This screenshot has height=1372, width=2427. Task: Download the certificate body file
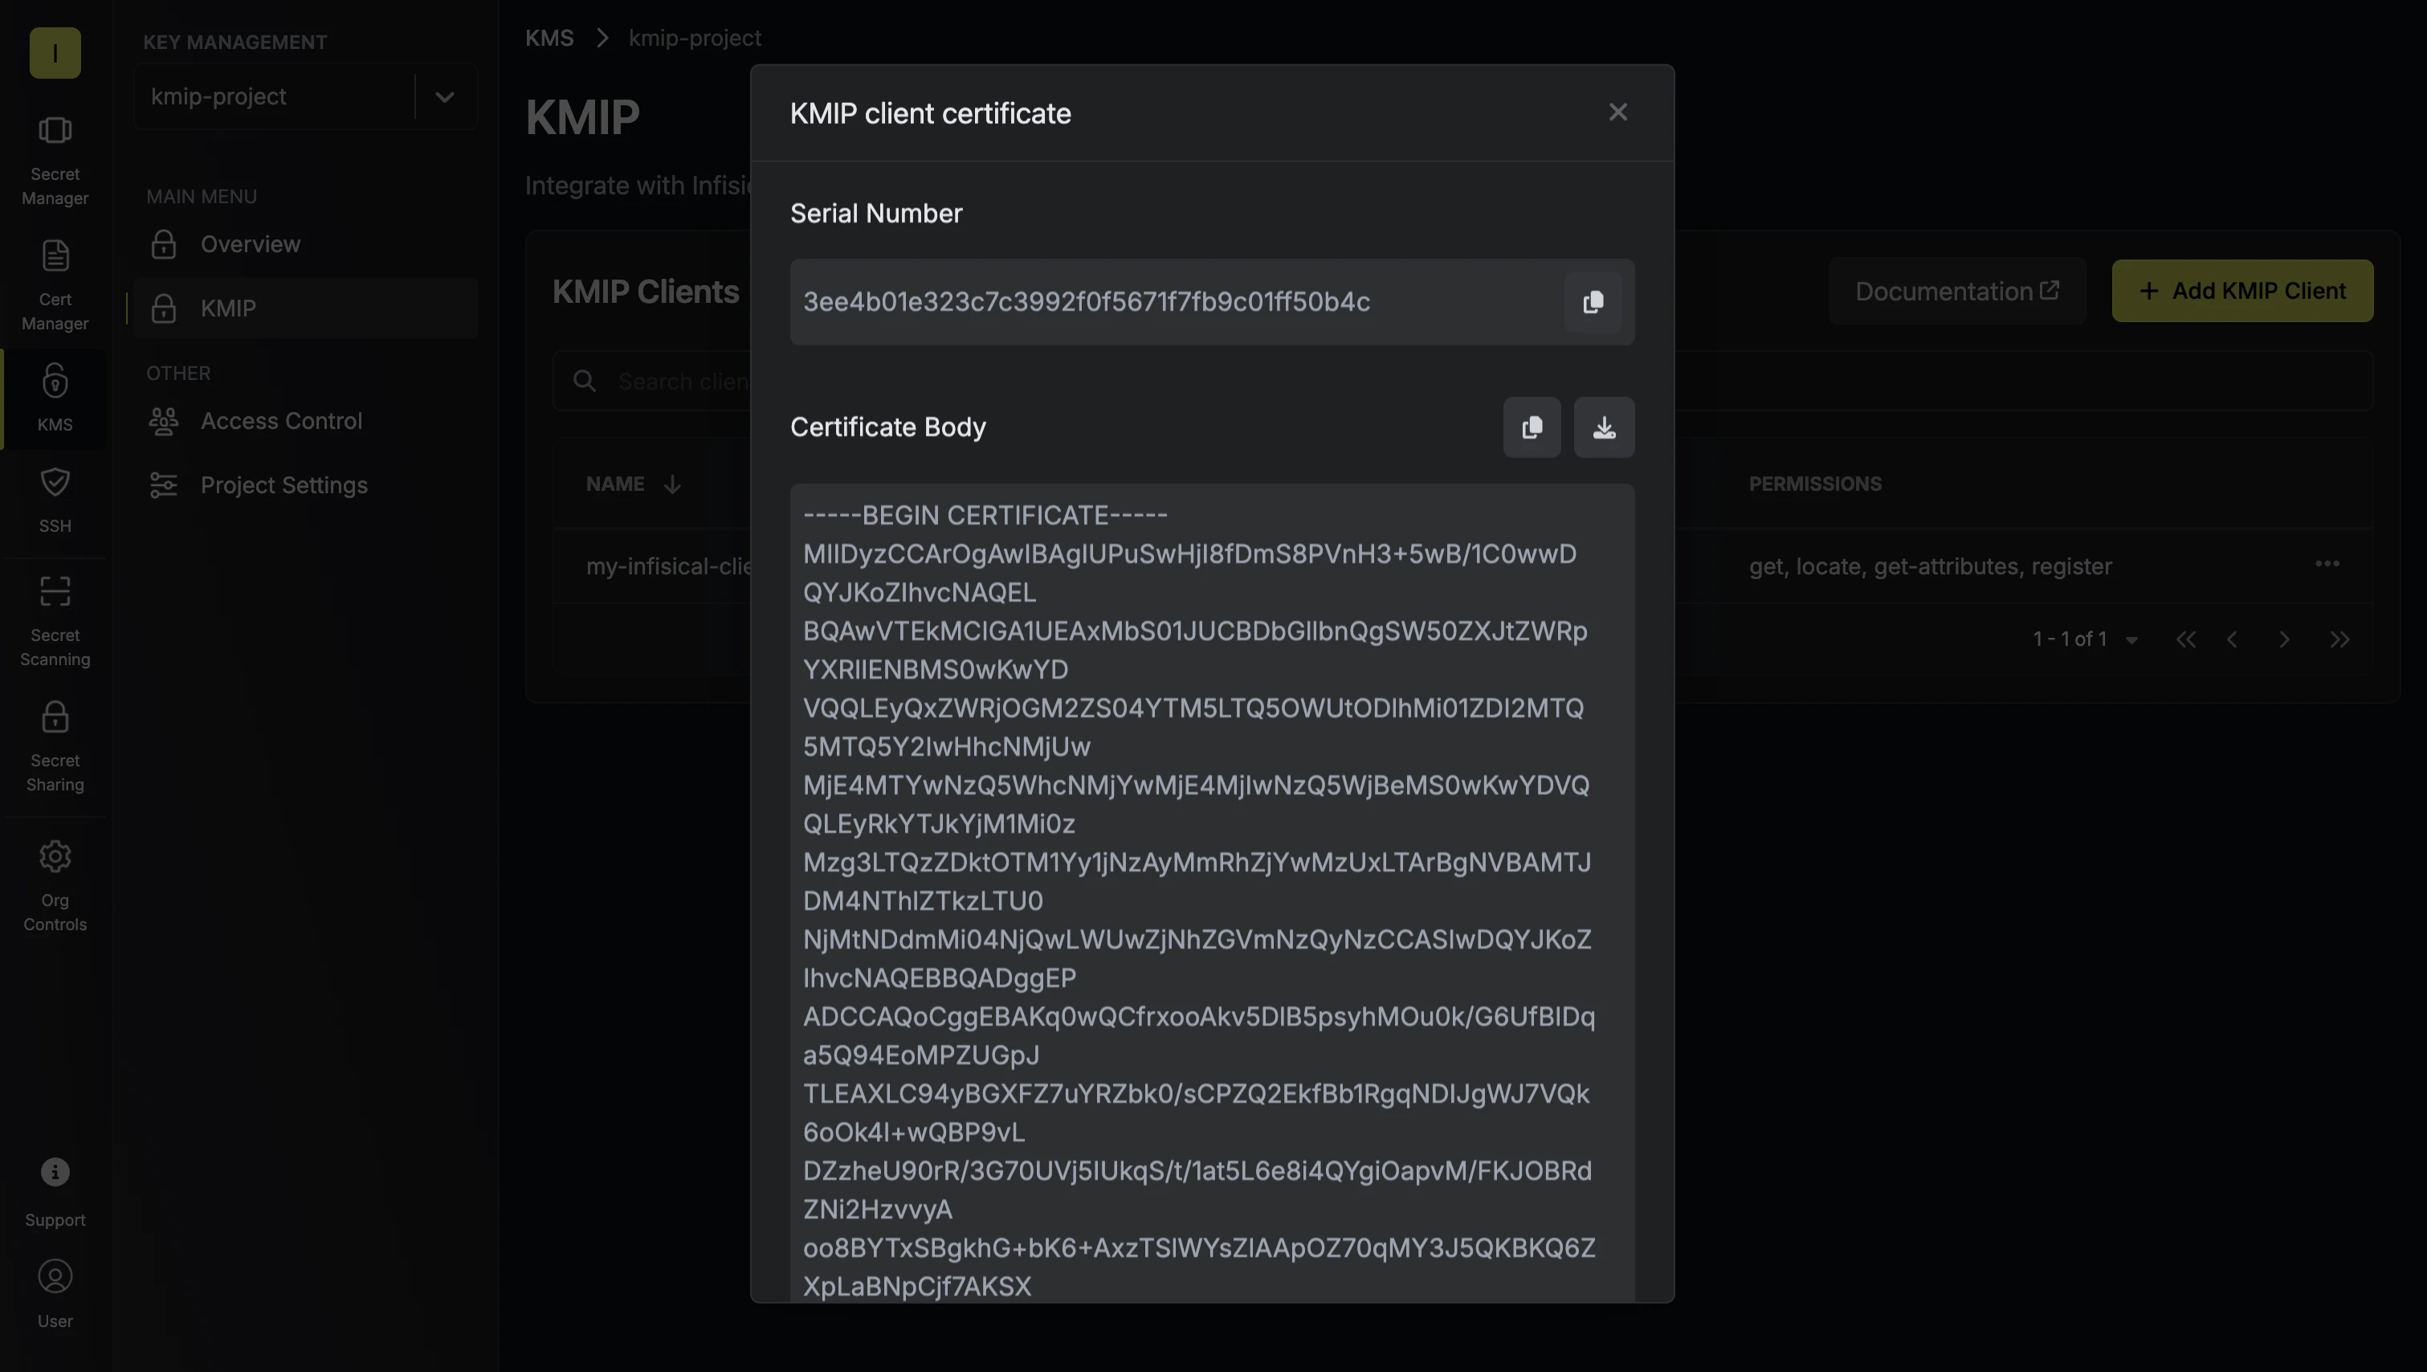pos(1604,428)
